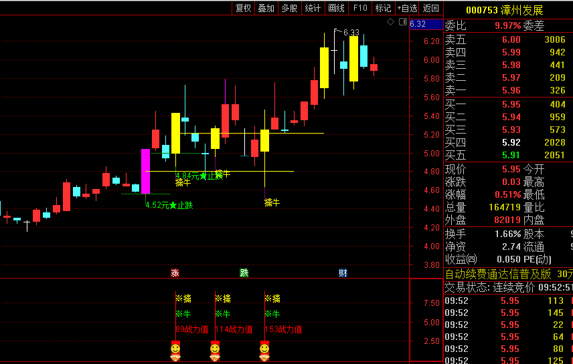Click the 6.33 high price flag
Viewport: 573px width, 364px height.
pyautogui.click(x=351, y=33)
